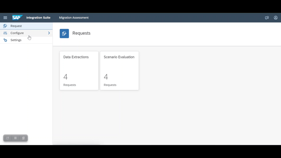Click Requests label under Scenario Evaluation
The width and height of the screenshot is (281, 158).
110,85
